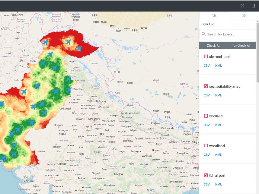
Task: Download KML for alwrood_land
Action: (x=219, y=66)
